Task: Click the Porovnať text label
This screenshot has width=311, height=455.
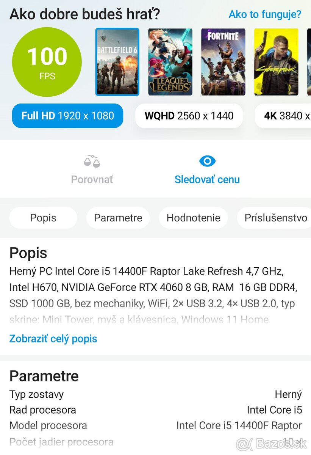Action: pyautogui.click(x=92, y=179)
